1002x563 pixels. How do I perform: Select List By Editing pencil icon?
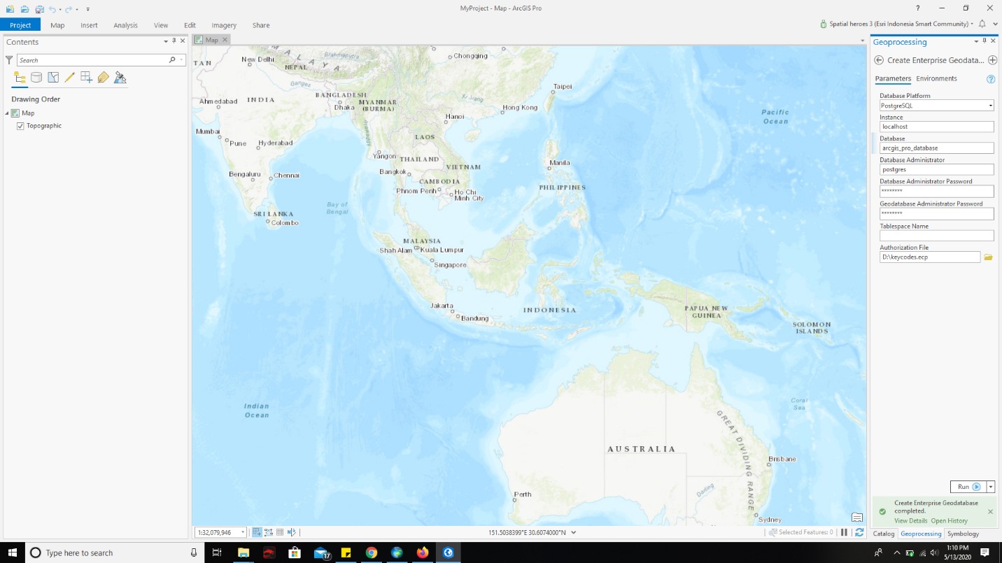click(70, 78)
